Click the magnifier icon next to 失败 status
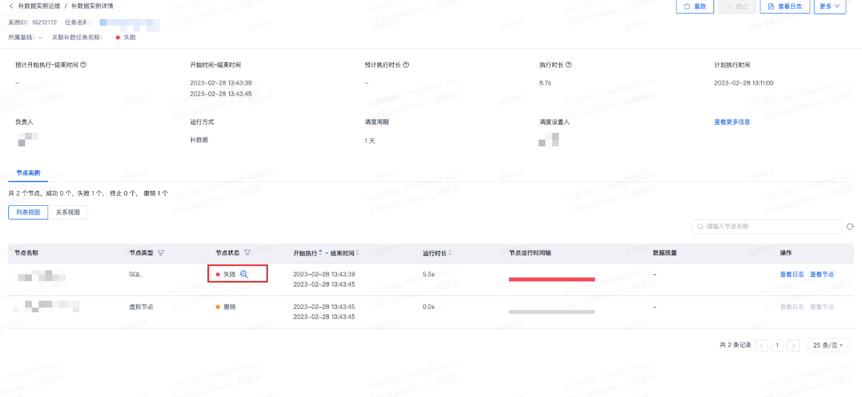 (x=244, y=274)
